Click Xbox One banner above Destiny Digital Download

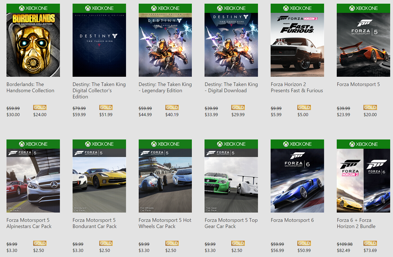point(231,8)
